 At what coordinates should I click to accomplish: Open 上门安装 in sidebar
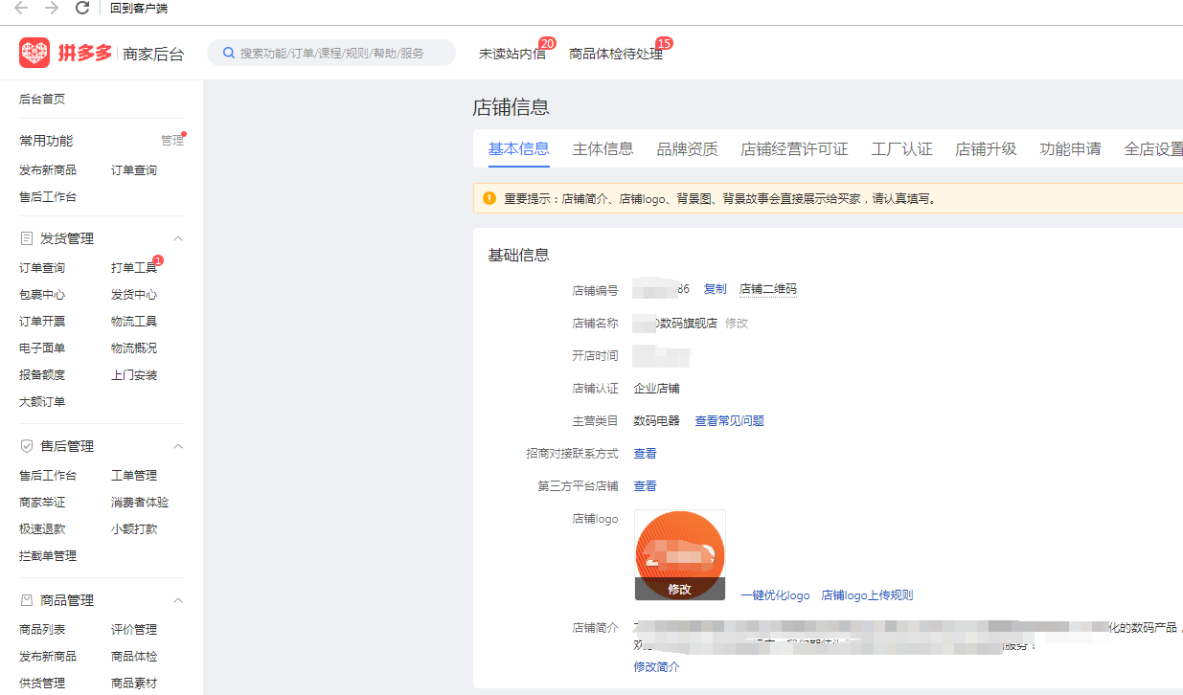click(x=134, y=375)
